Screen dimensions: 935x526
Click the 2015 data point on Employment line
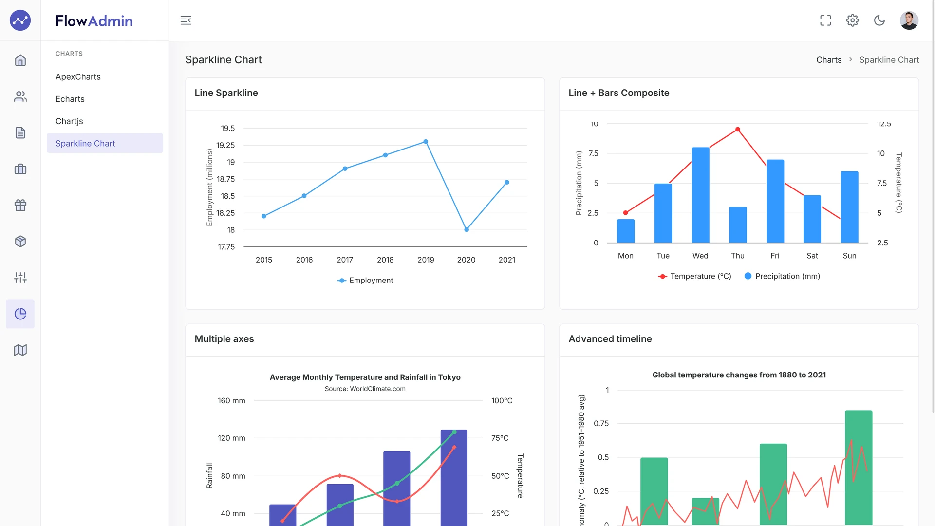tap(264, 216)
